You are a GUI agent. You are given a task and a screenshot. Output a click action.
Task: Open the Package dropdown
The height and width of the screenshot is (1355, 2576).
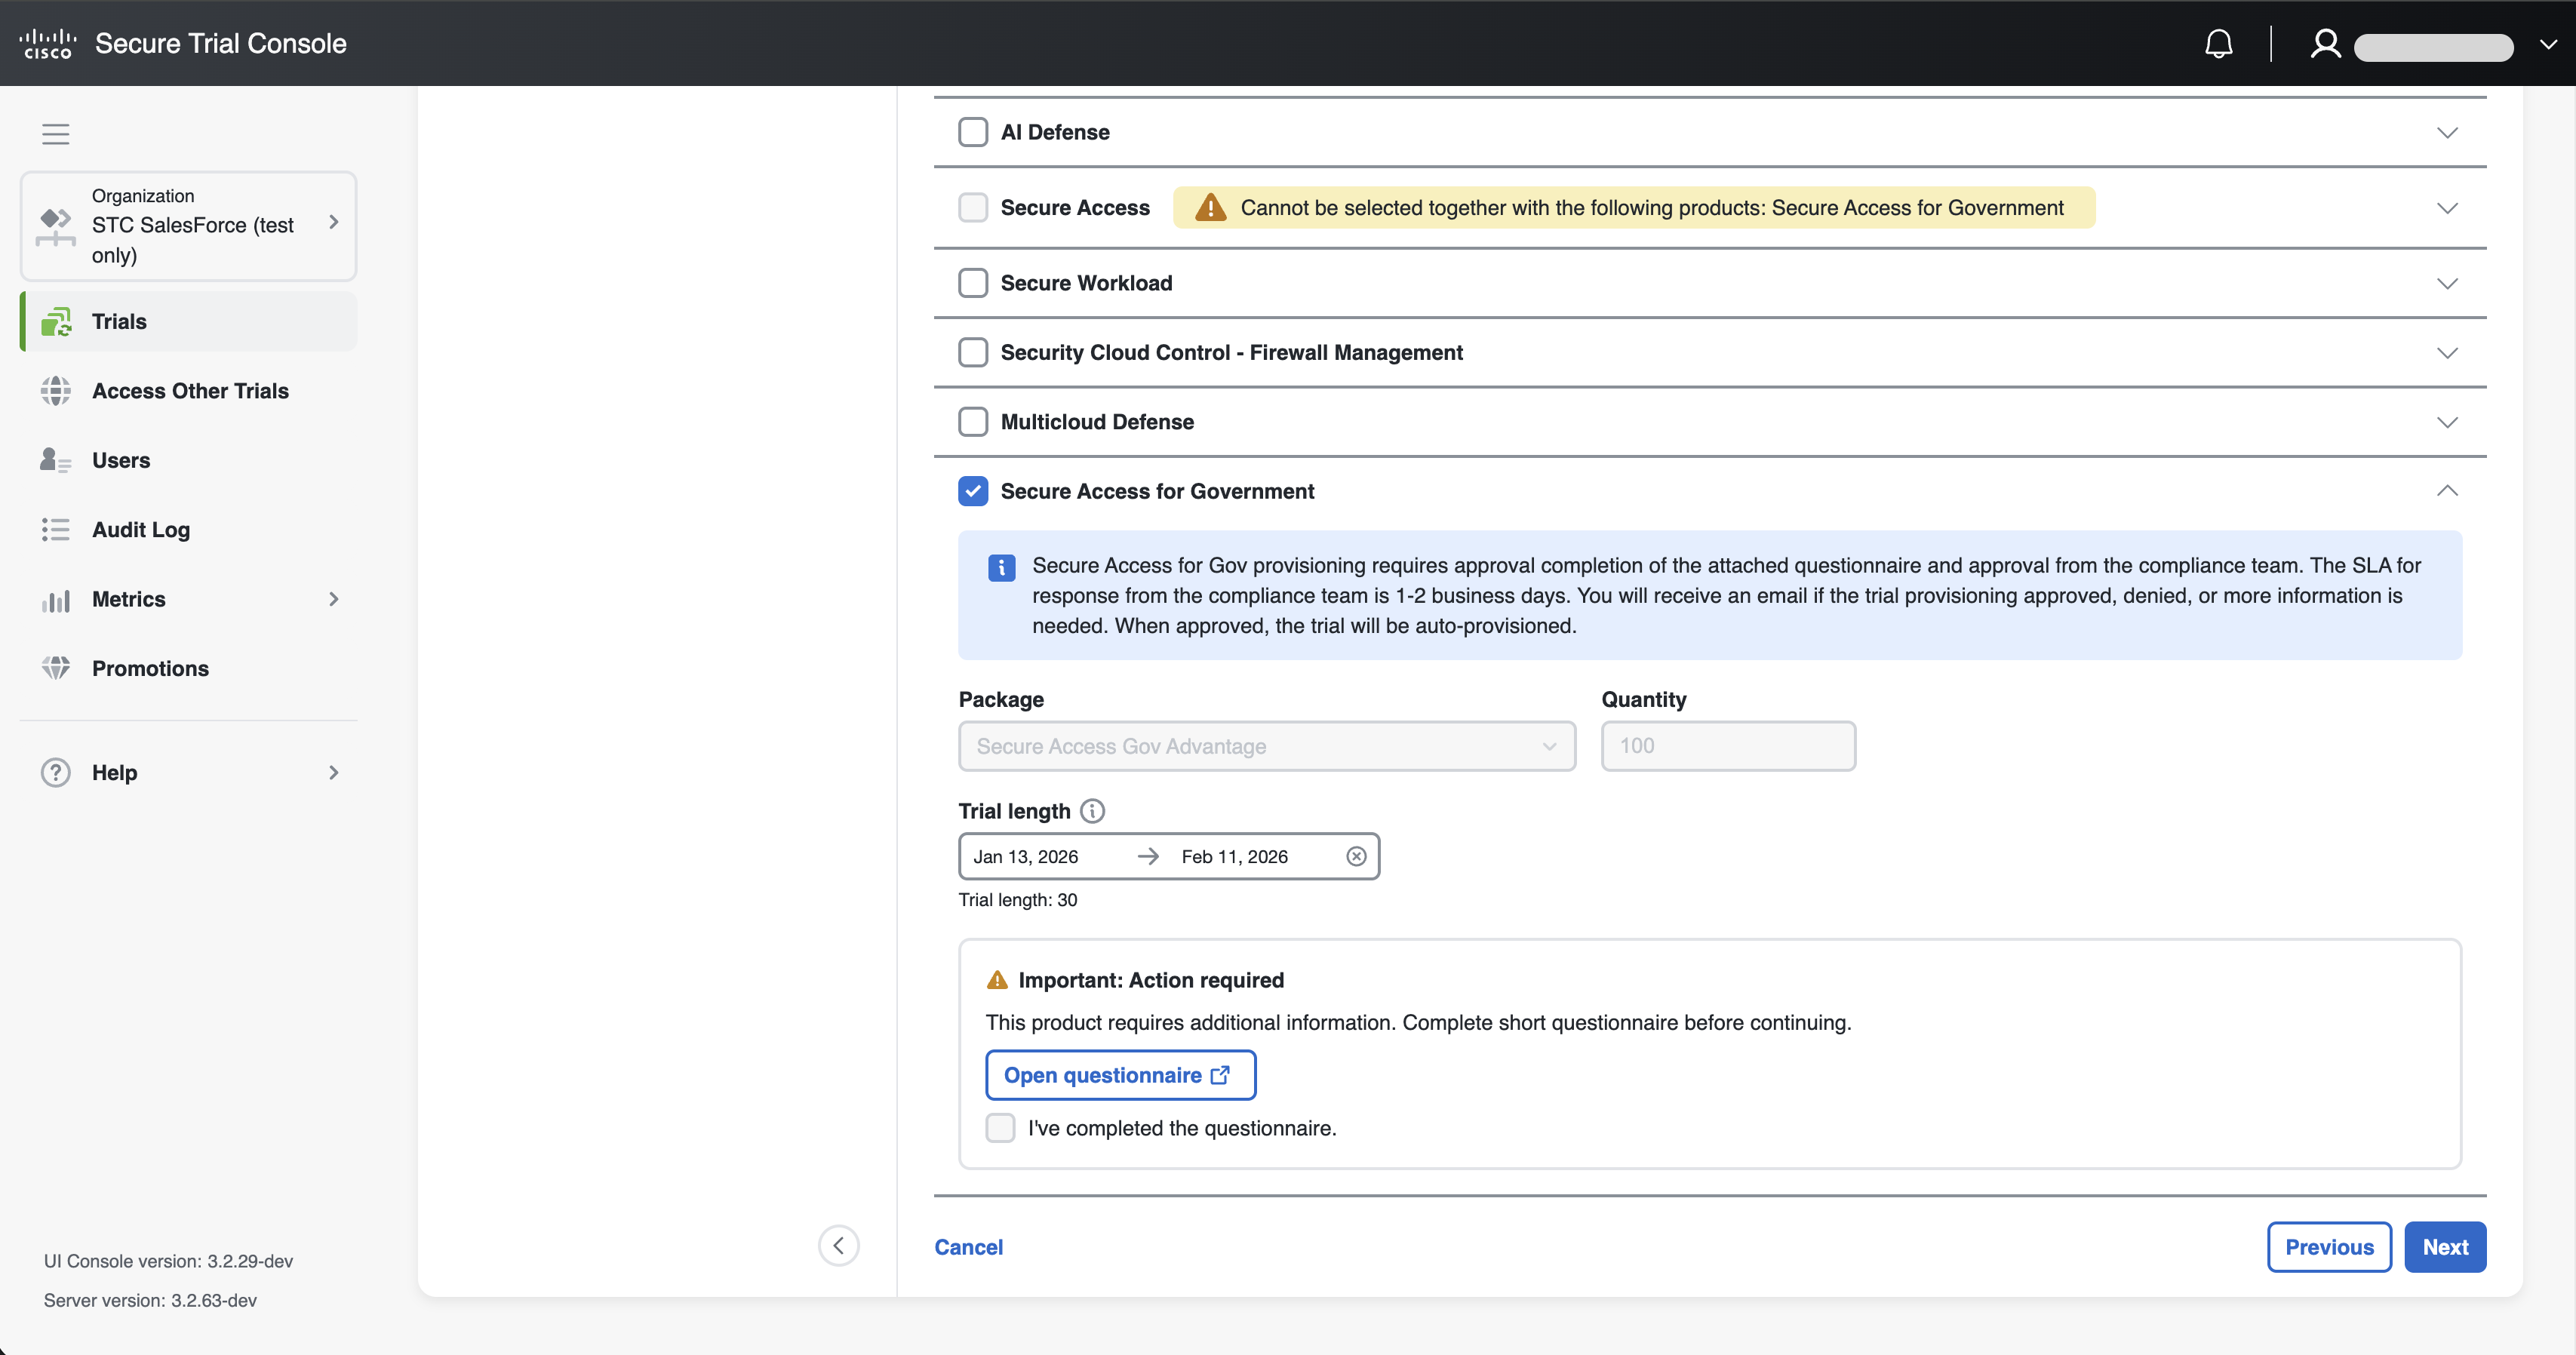(1266, 746)
